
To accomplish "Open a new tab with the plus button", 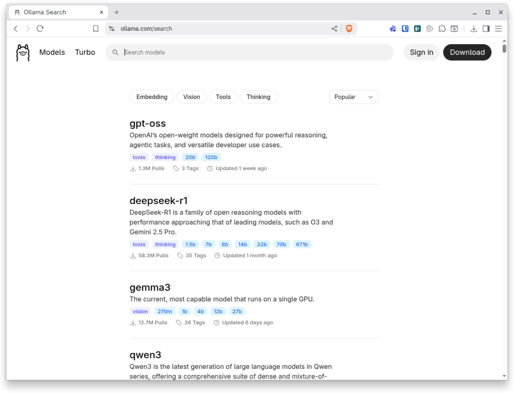I will pyautogui.click(x=116, y=12).
